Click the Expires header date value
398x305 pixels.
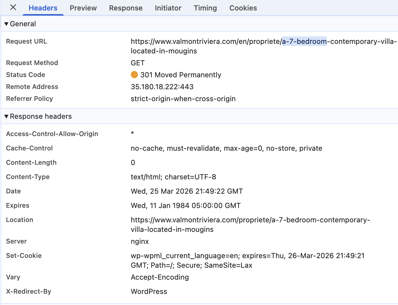[x=186, y=206]
